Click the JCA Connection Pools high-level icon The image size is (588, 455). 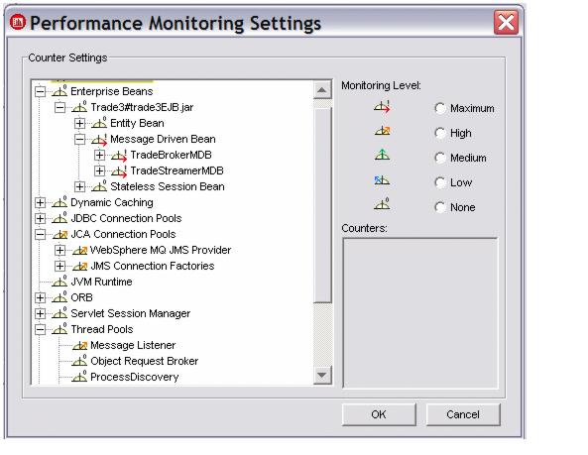(x=59, y=235)
